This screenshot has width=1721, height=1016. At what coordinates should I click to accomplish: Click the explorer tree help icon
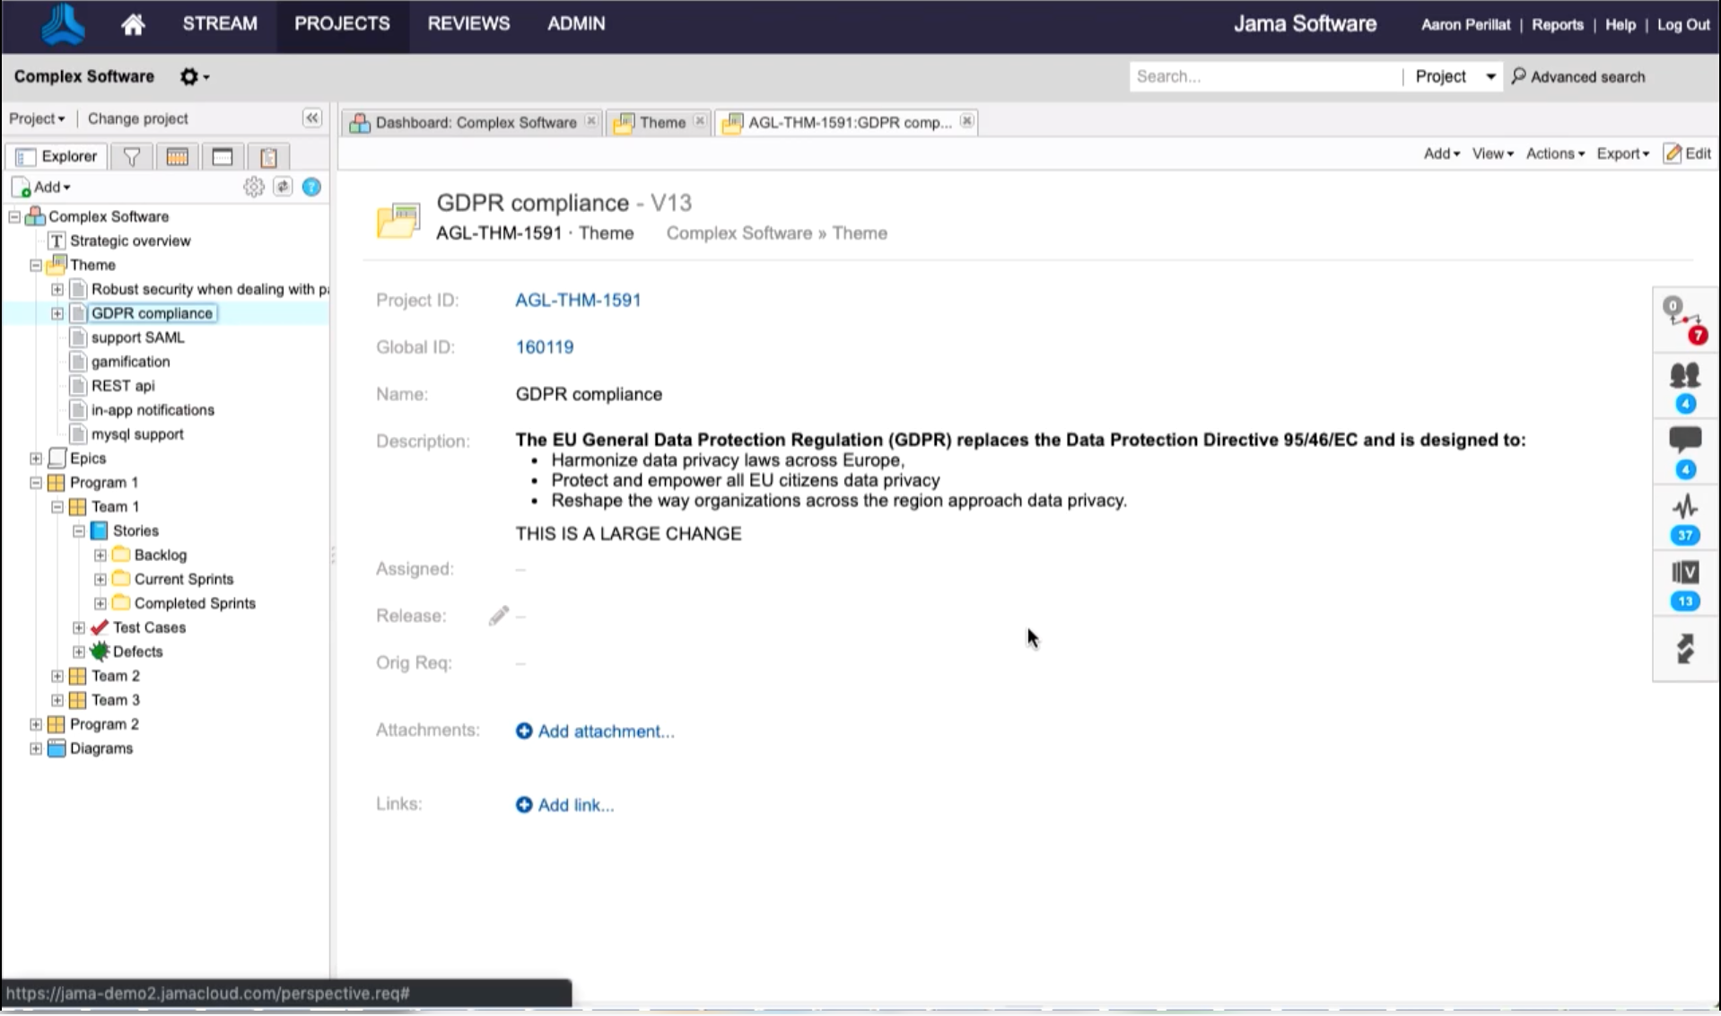[x=311, y=187]
